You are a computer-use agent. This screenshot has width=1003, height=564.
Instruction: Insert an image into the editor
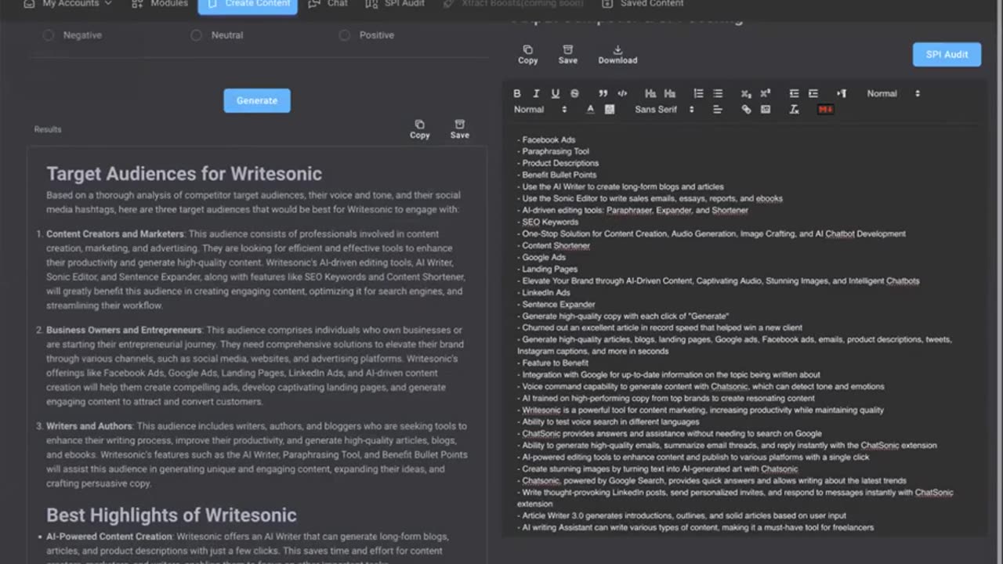(766, 110)
